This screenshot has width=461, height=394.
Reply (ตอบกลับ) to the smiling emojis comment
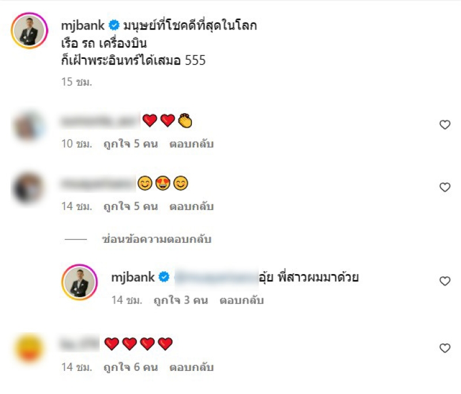(191, 207)
